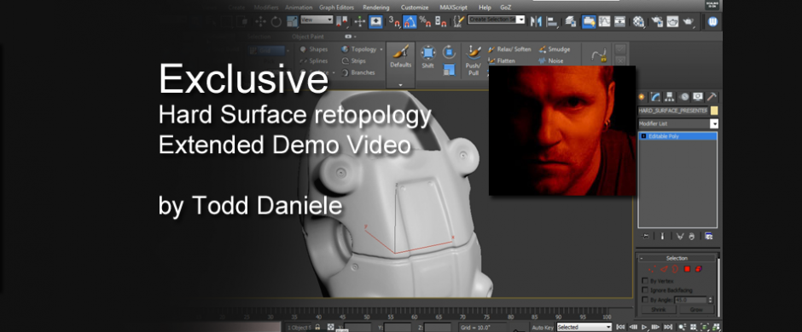
Task: Select the Flatten brush
Action: [502, 60]
